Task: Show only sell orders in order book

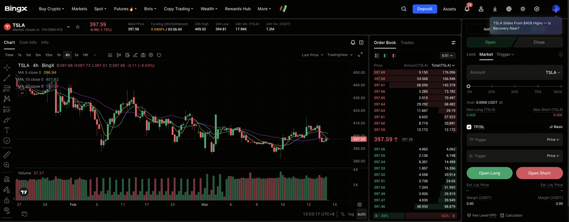Action: pos(393,55)
